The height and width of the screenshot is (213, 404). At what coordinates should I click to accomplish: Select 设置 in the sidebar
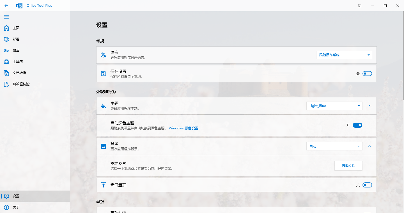[x=16, y=196]
